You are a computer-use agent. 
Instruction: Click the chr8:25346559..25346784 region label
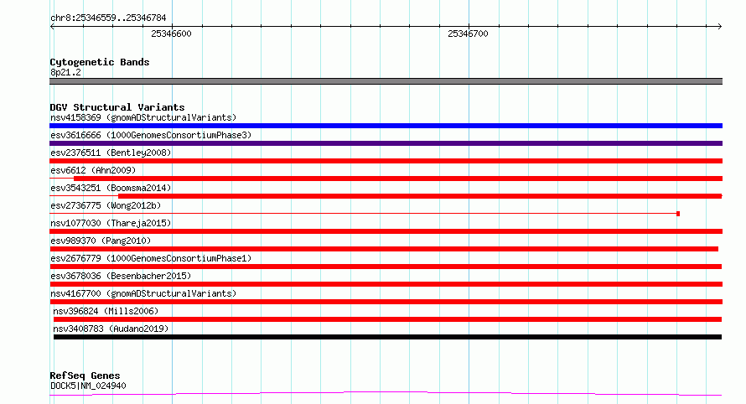[x=108, y=18]
